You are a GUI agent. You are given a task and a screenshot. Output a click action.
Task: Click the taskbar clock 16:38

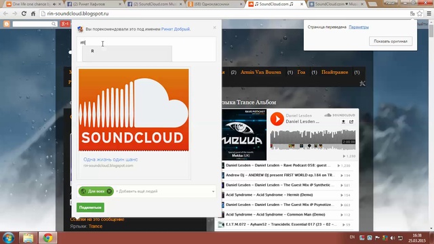[x=417, y=236]
